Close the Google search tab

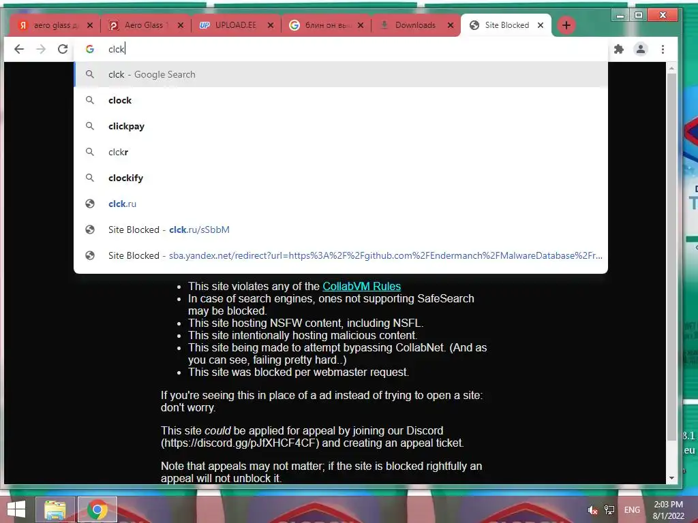point(361,25)
